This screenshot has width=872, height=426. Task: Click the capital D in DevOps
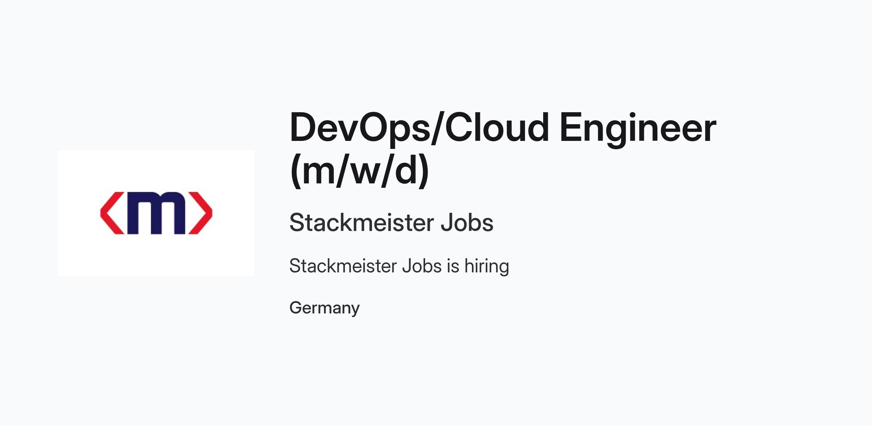pos(304,127)
